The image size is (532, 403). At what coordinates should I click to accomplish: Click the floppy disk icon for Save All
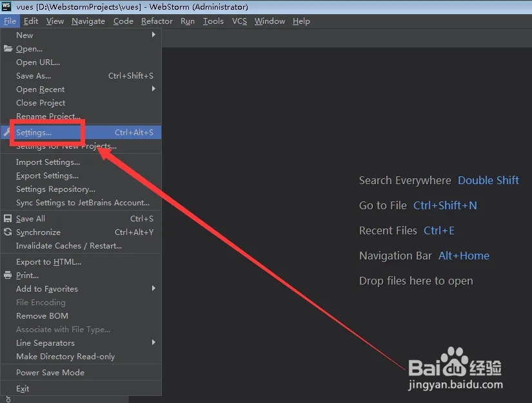[x=8, y=219]
